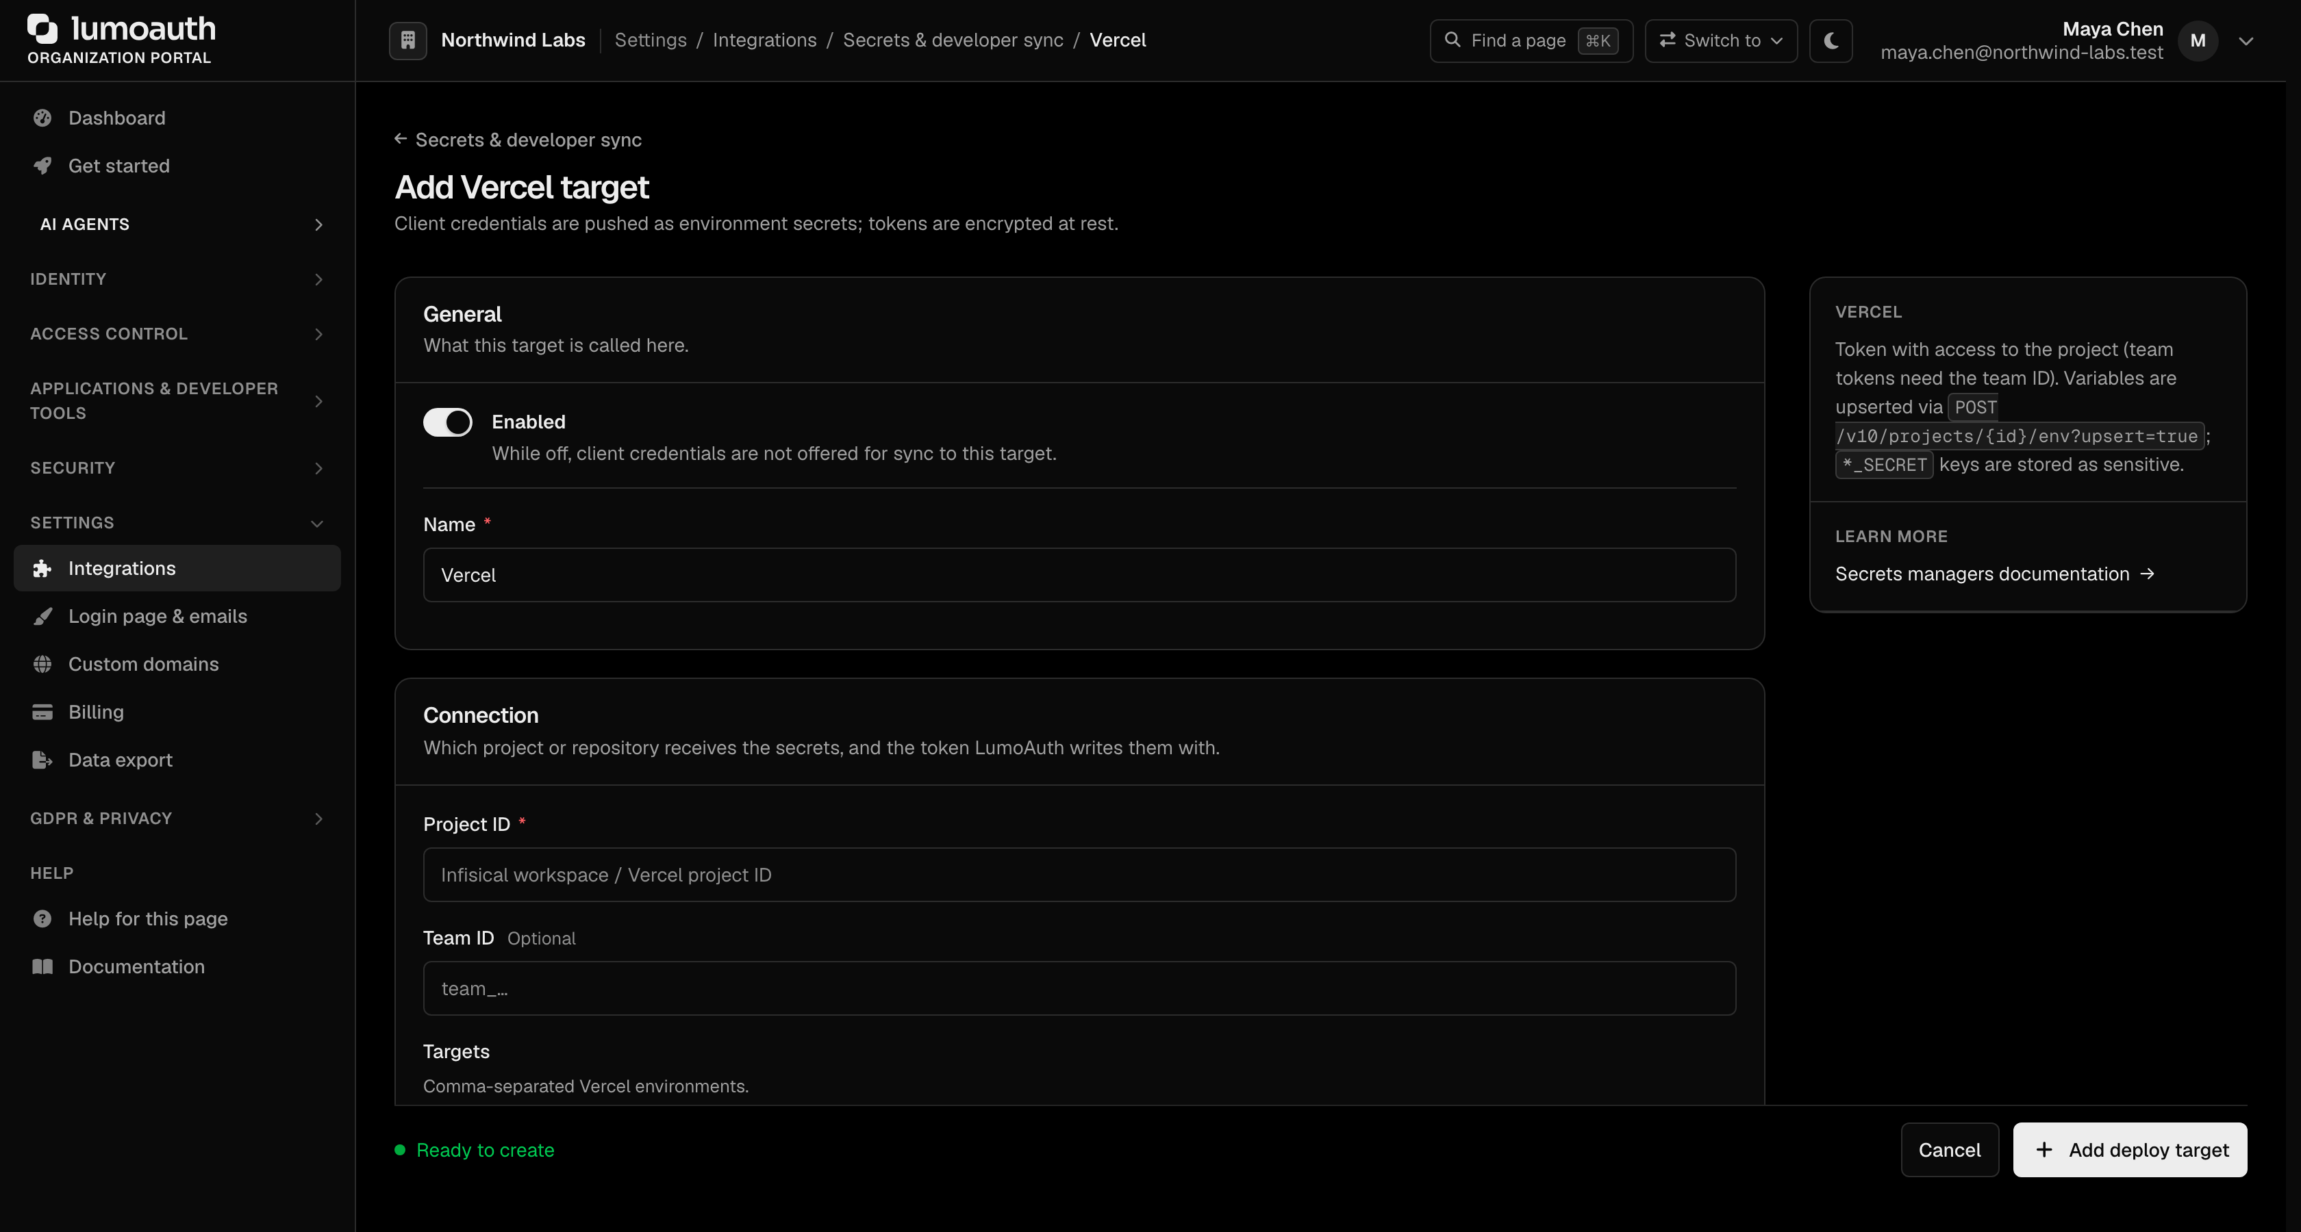
Task: Click the Vercel breadcrumb text
Action: point(1118,40)
